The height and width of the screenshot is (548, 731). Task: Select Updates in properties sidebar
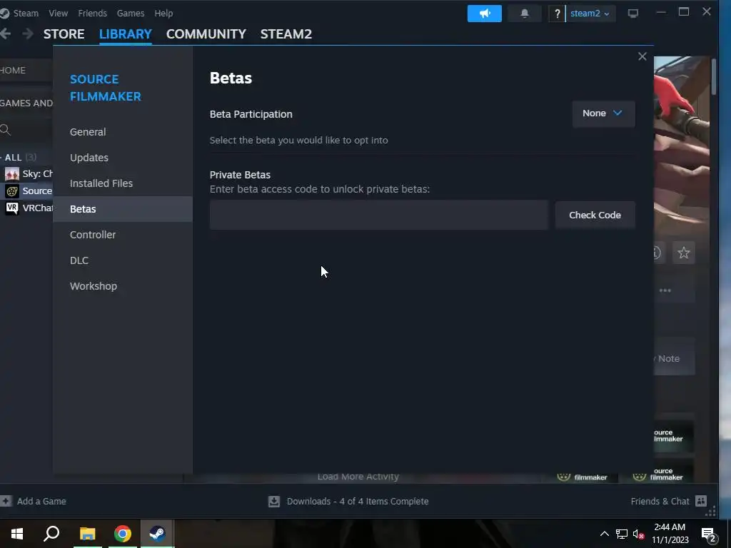[123, 158]
